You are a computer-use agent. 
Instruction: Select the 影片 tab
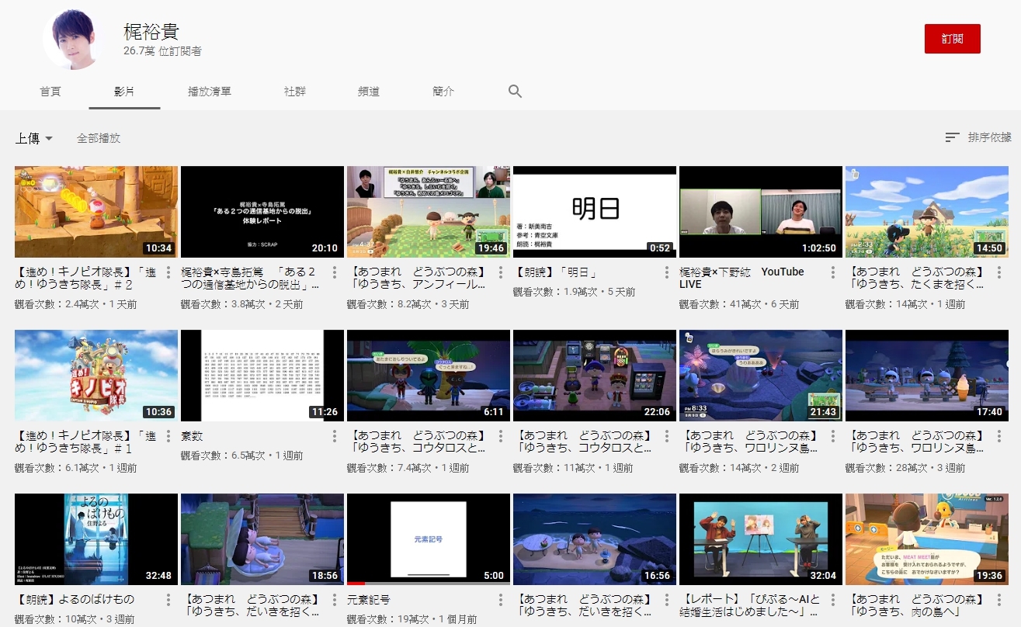pyautogui.click(x=124, y=92)
